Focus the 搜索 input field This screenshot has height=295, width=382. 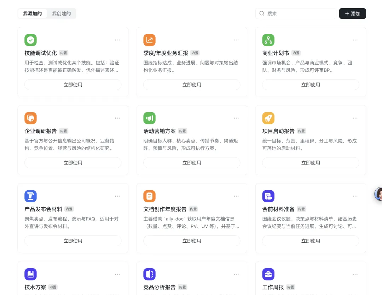point(296,14)
